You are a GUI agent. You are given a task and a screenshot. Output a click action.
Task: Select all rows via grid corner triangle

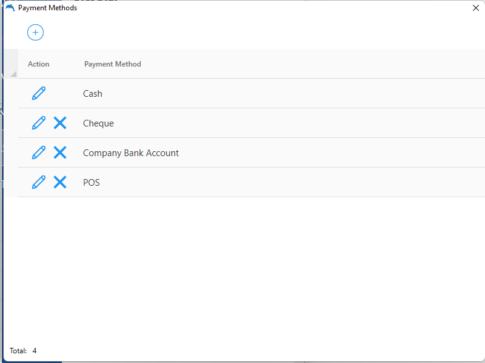(13, 73)
